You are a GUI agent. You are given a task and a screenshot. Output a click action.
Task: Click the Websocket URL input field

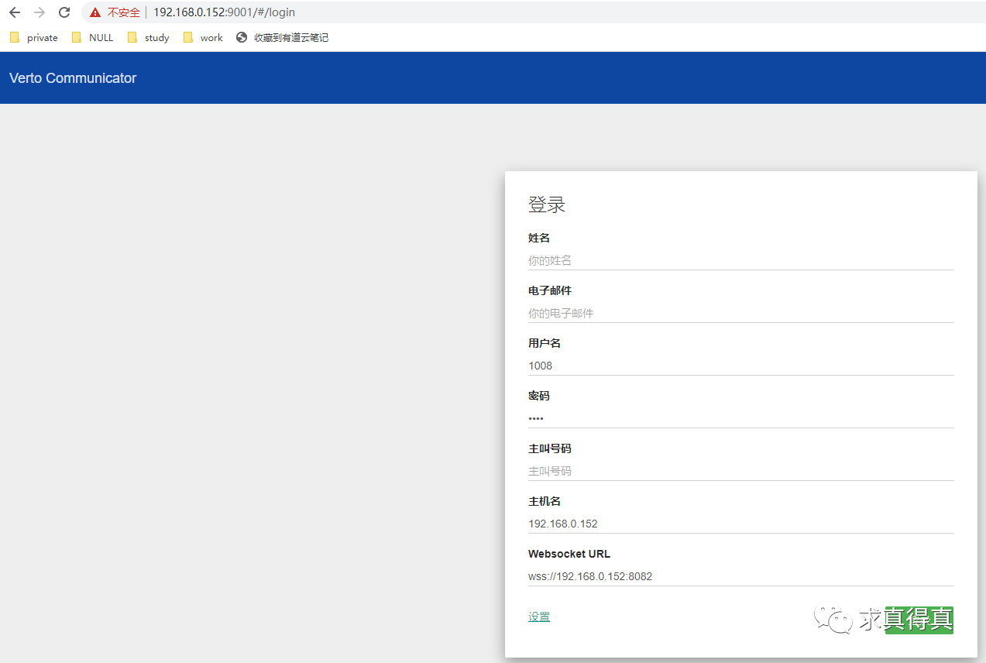740,577
